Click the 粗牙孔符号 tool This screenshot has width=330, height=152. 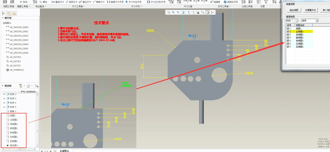coord(231,2)
